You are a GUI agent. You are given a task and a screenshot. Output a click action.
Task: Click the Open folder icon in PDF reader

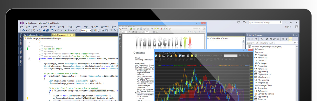131,29
